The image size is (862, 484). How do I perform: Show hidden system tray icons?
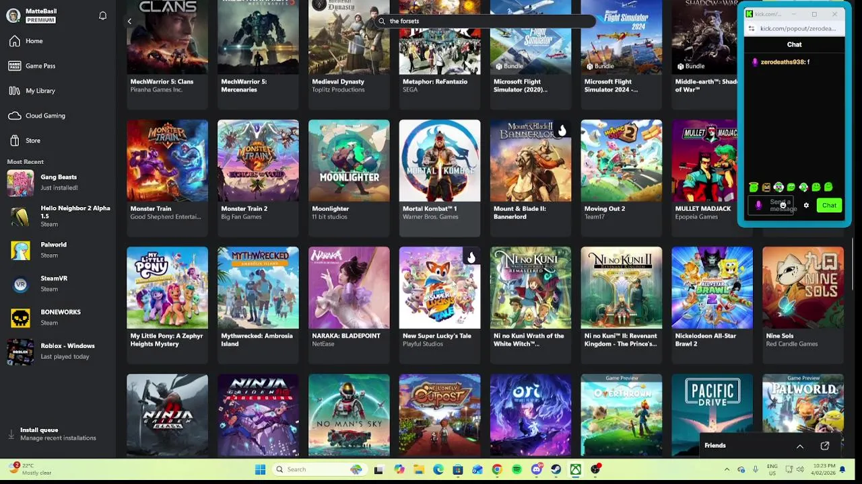click(727, 469)
